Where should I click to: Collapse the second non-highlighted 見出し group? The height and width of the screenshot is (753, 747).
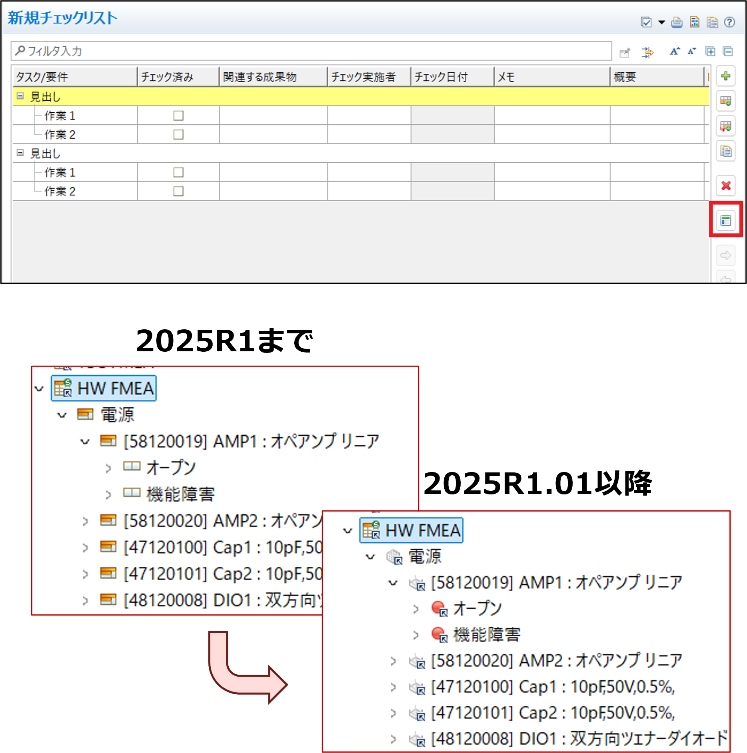(x=20, y=153)
